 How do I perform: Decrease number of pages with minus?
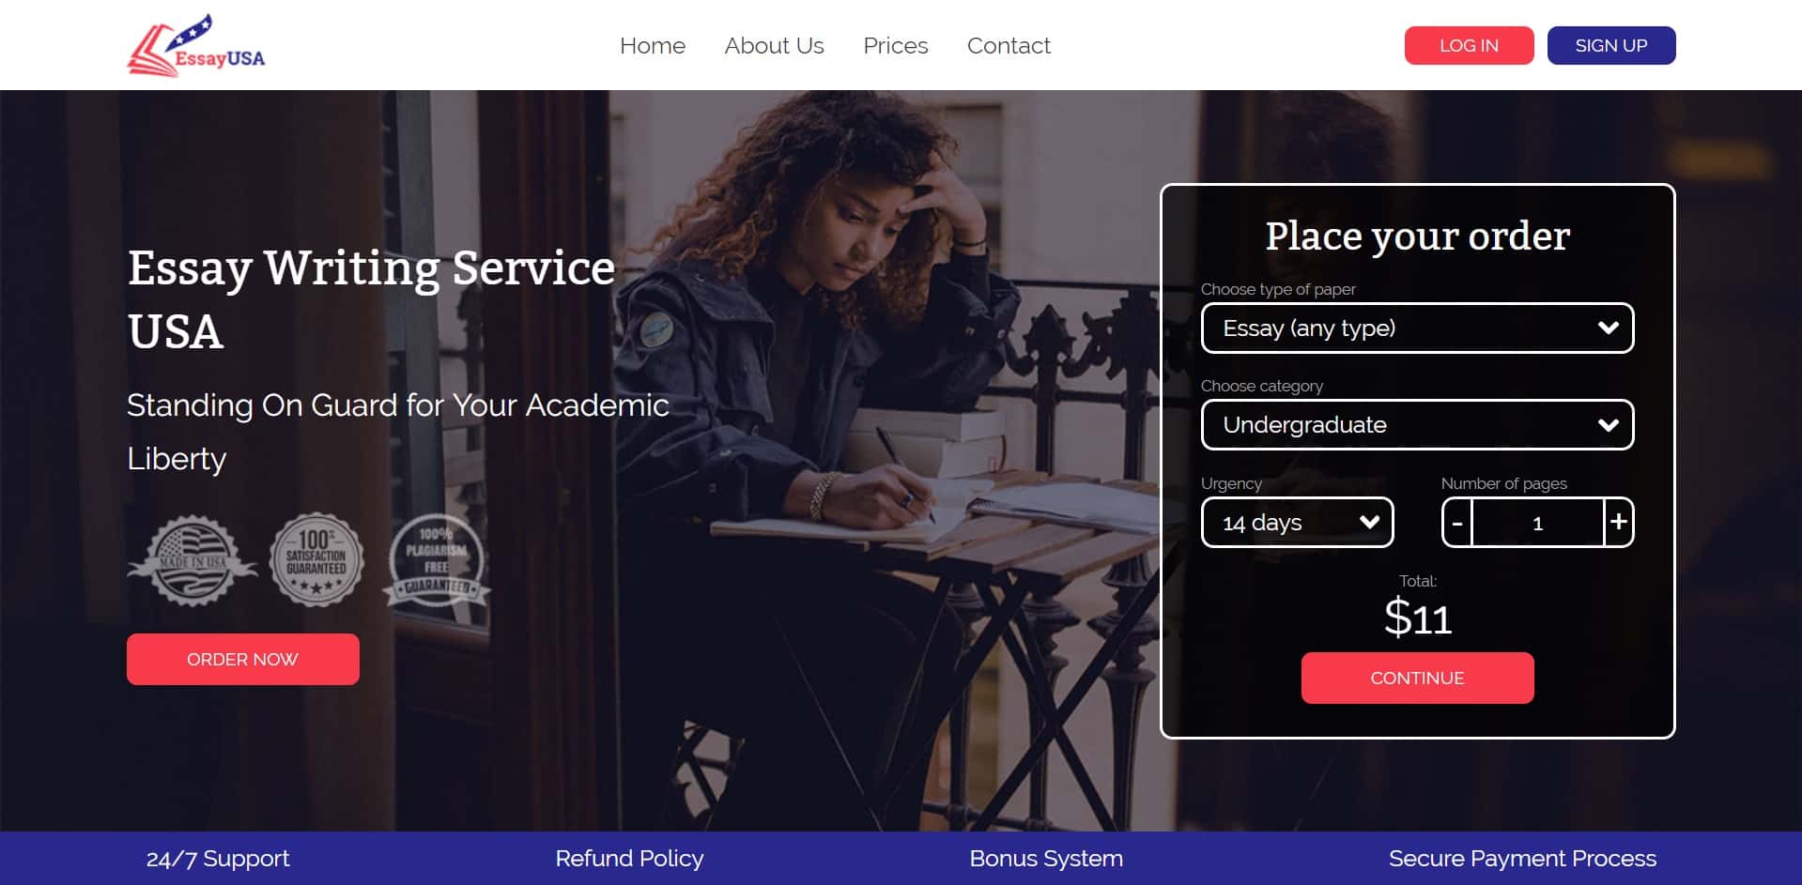[1457, 522]
